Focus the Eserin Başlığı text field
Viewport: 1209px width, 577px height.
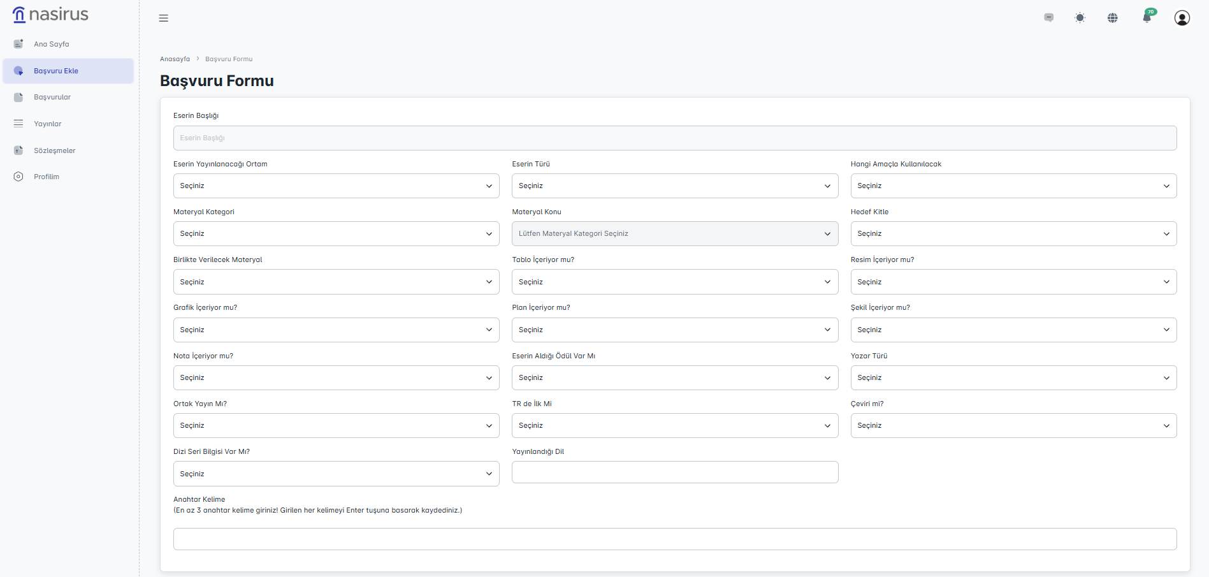(x=674, y=138)
